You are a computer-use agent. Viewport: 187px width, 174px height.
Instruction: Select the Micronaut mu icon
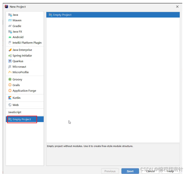[10, 67]
